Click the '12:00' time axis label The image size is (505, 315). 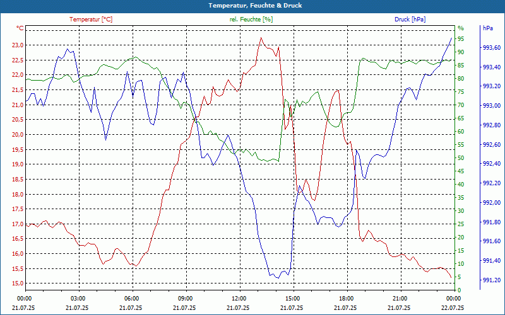pos(240,298)
